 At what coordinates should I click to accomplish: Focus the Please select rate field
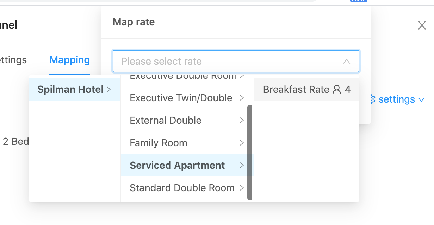pos(236,61)
